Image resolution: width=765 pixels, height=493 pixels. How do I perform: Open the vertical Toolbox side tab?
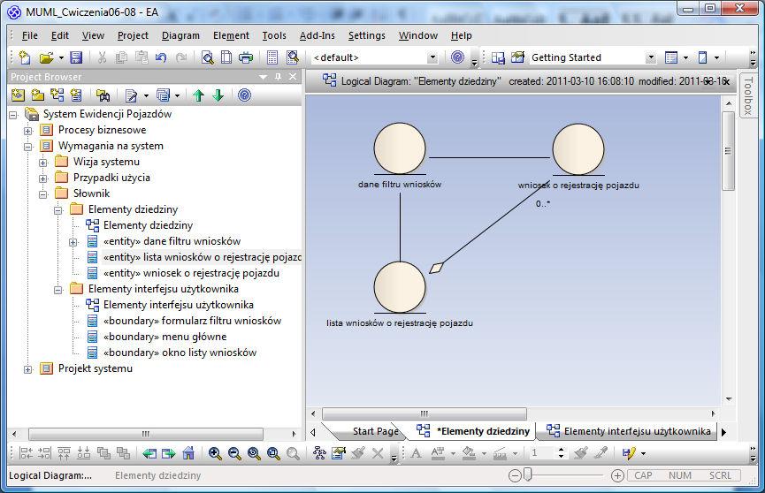[x=747, y=95]
